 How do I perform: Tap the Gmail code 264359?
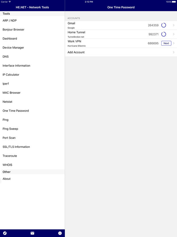click(153, 25)
